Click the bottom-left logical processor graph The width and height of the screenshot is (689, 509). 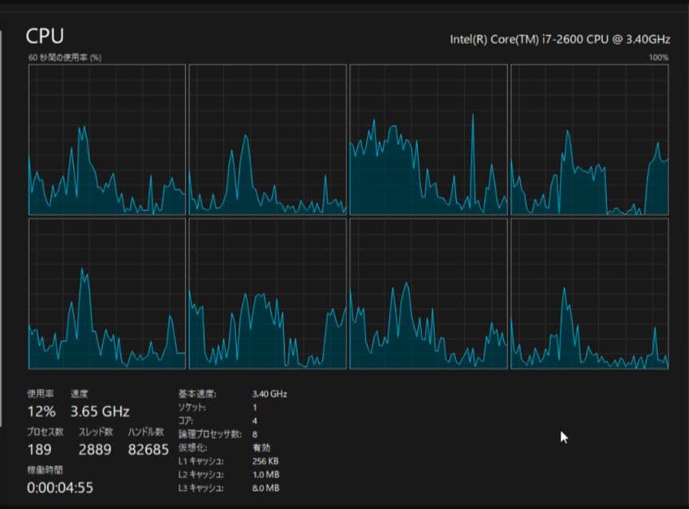coord(107,293)
